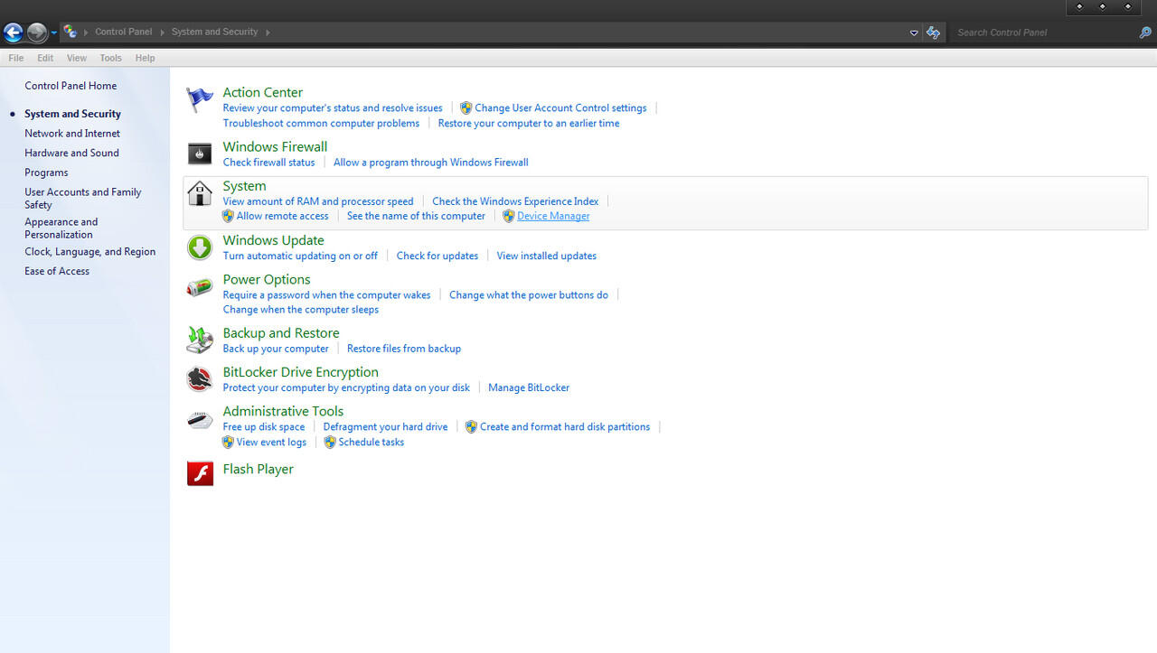Click the BitLocker Drive Encryption icon
The width and height of the screenshot is (1157, 653).
(200, 379)
